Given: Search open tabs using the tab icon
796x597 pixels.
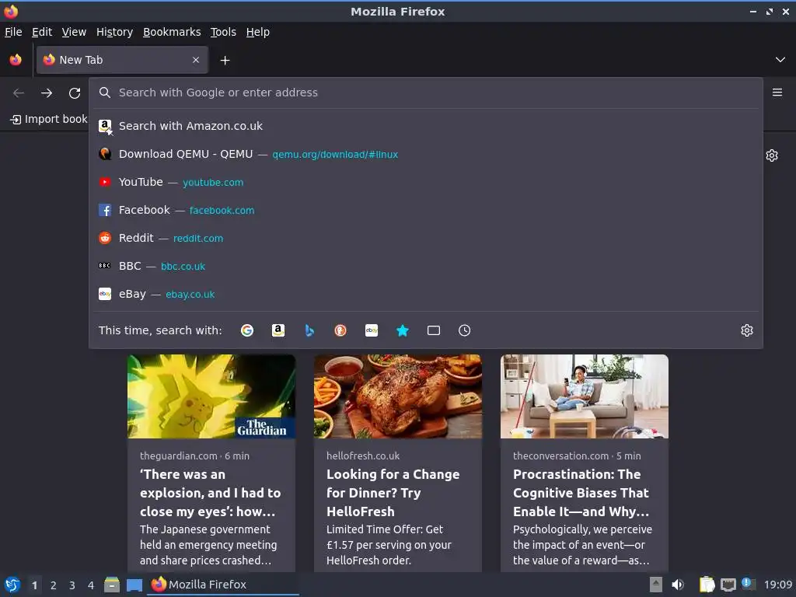Looking at the screenshot, I should tap(434, 330).
